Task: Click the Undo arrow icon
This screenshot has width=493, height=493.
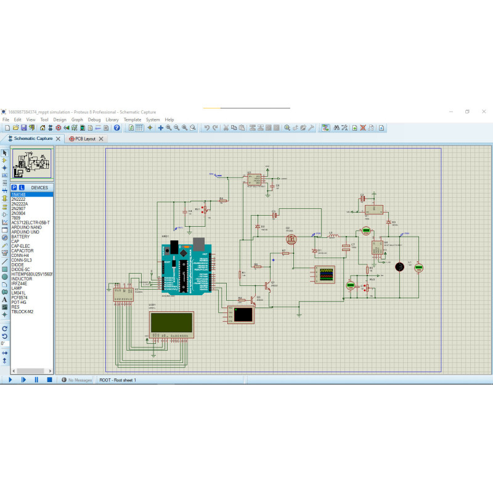Action: [207, 128]
